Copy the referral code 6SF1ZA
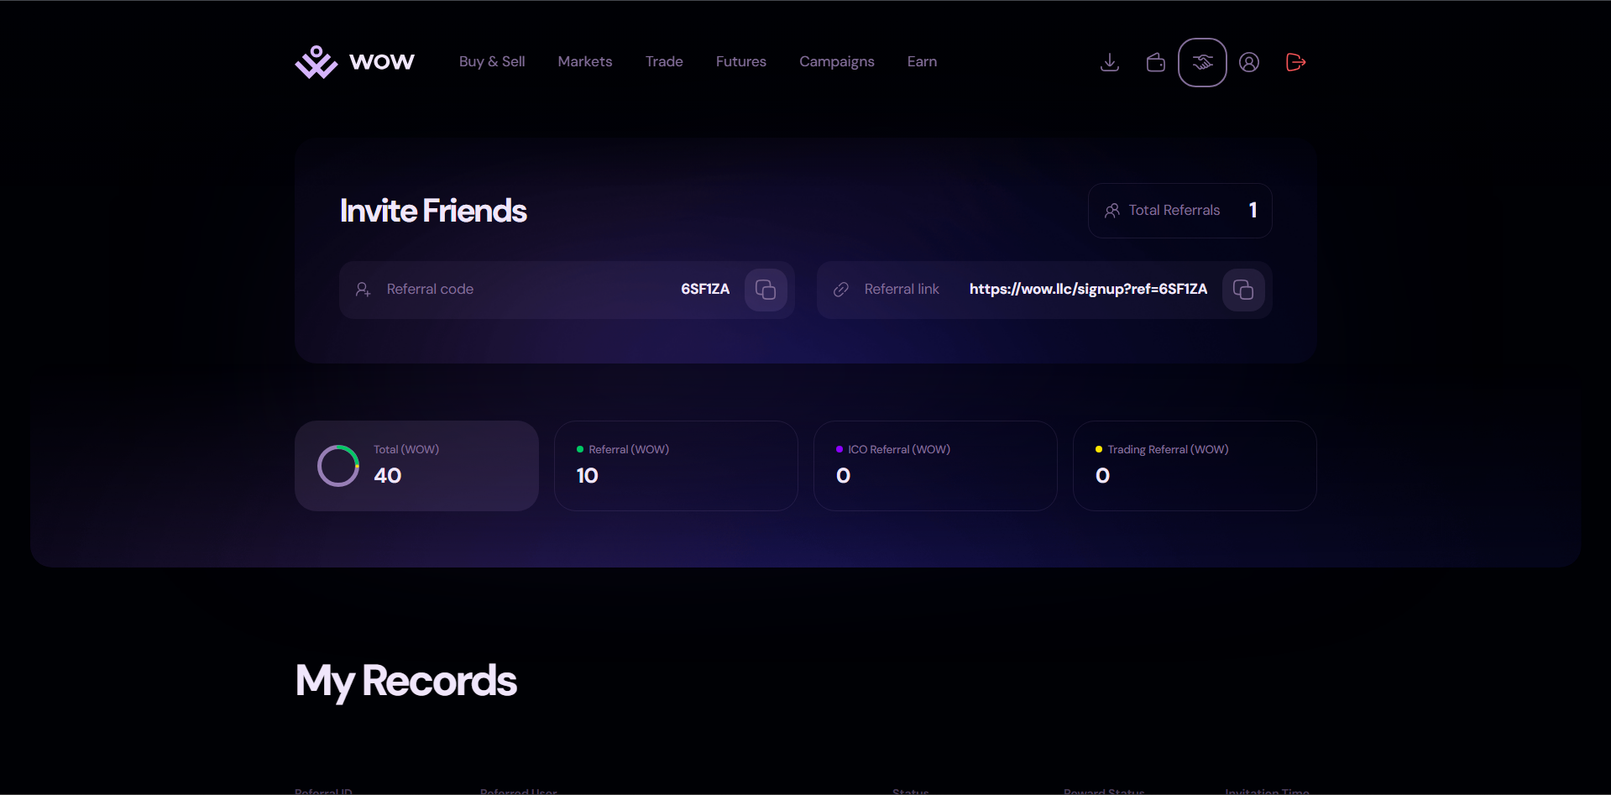This screenshot has height=795, width=1611. pyautogui.click(x=765, y=289)
